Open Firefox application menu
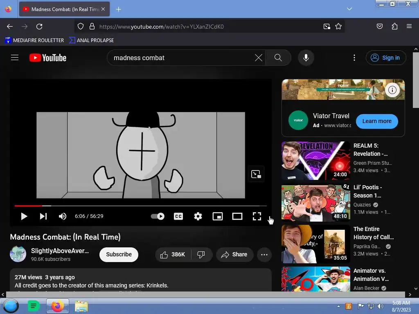 coord(409,26)
